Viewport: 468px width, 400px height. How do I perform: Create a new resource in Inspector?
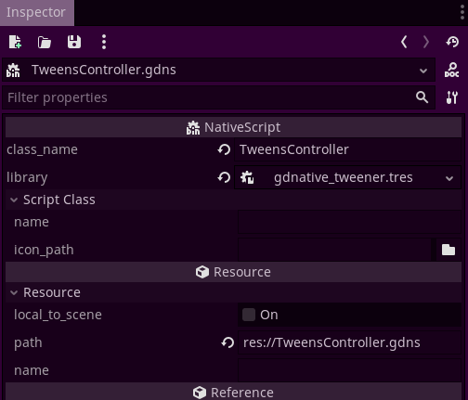(x=15, y=42)
